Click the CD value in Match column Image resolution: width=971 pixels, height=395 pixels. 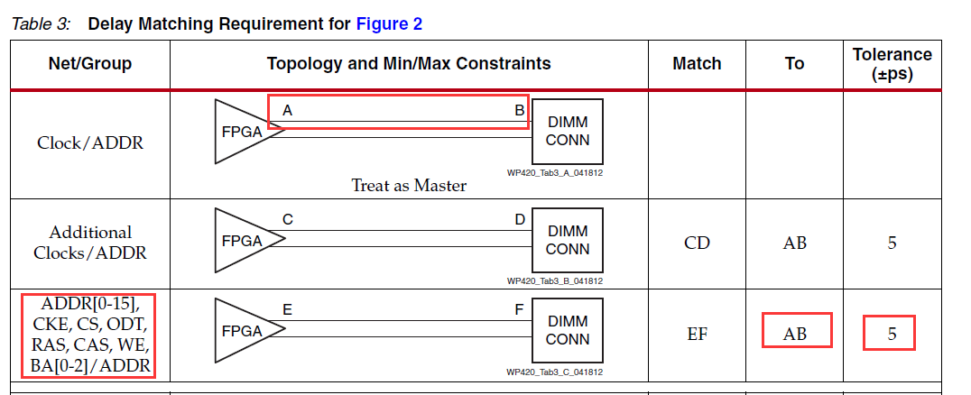click(x=697, y=243)
